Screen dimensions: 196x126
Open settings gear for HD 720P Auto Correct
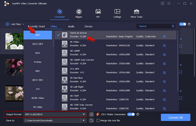[x=164, y=108]
